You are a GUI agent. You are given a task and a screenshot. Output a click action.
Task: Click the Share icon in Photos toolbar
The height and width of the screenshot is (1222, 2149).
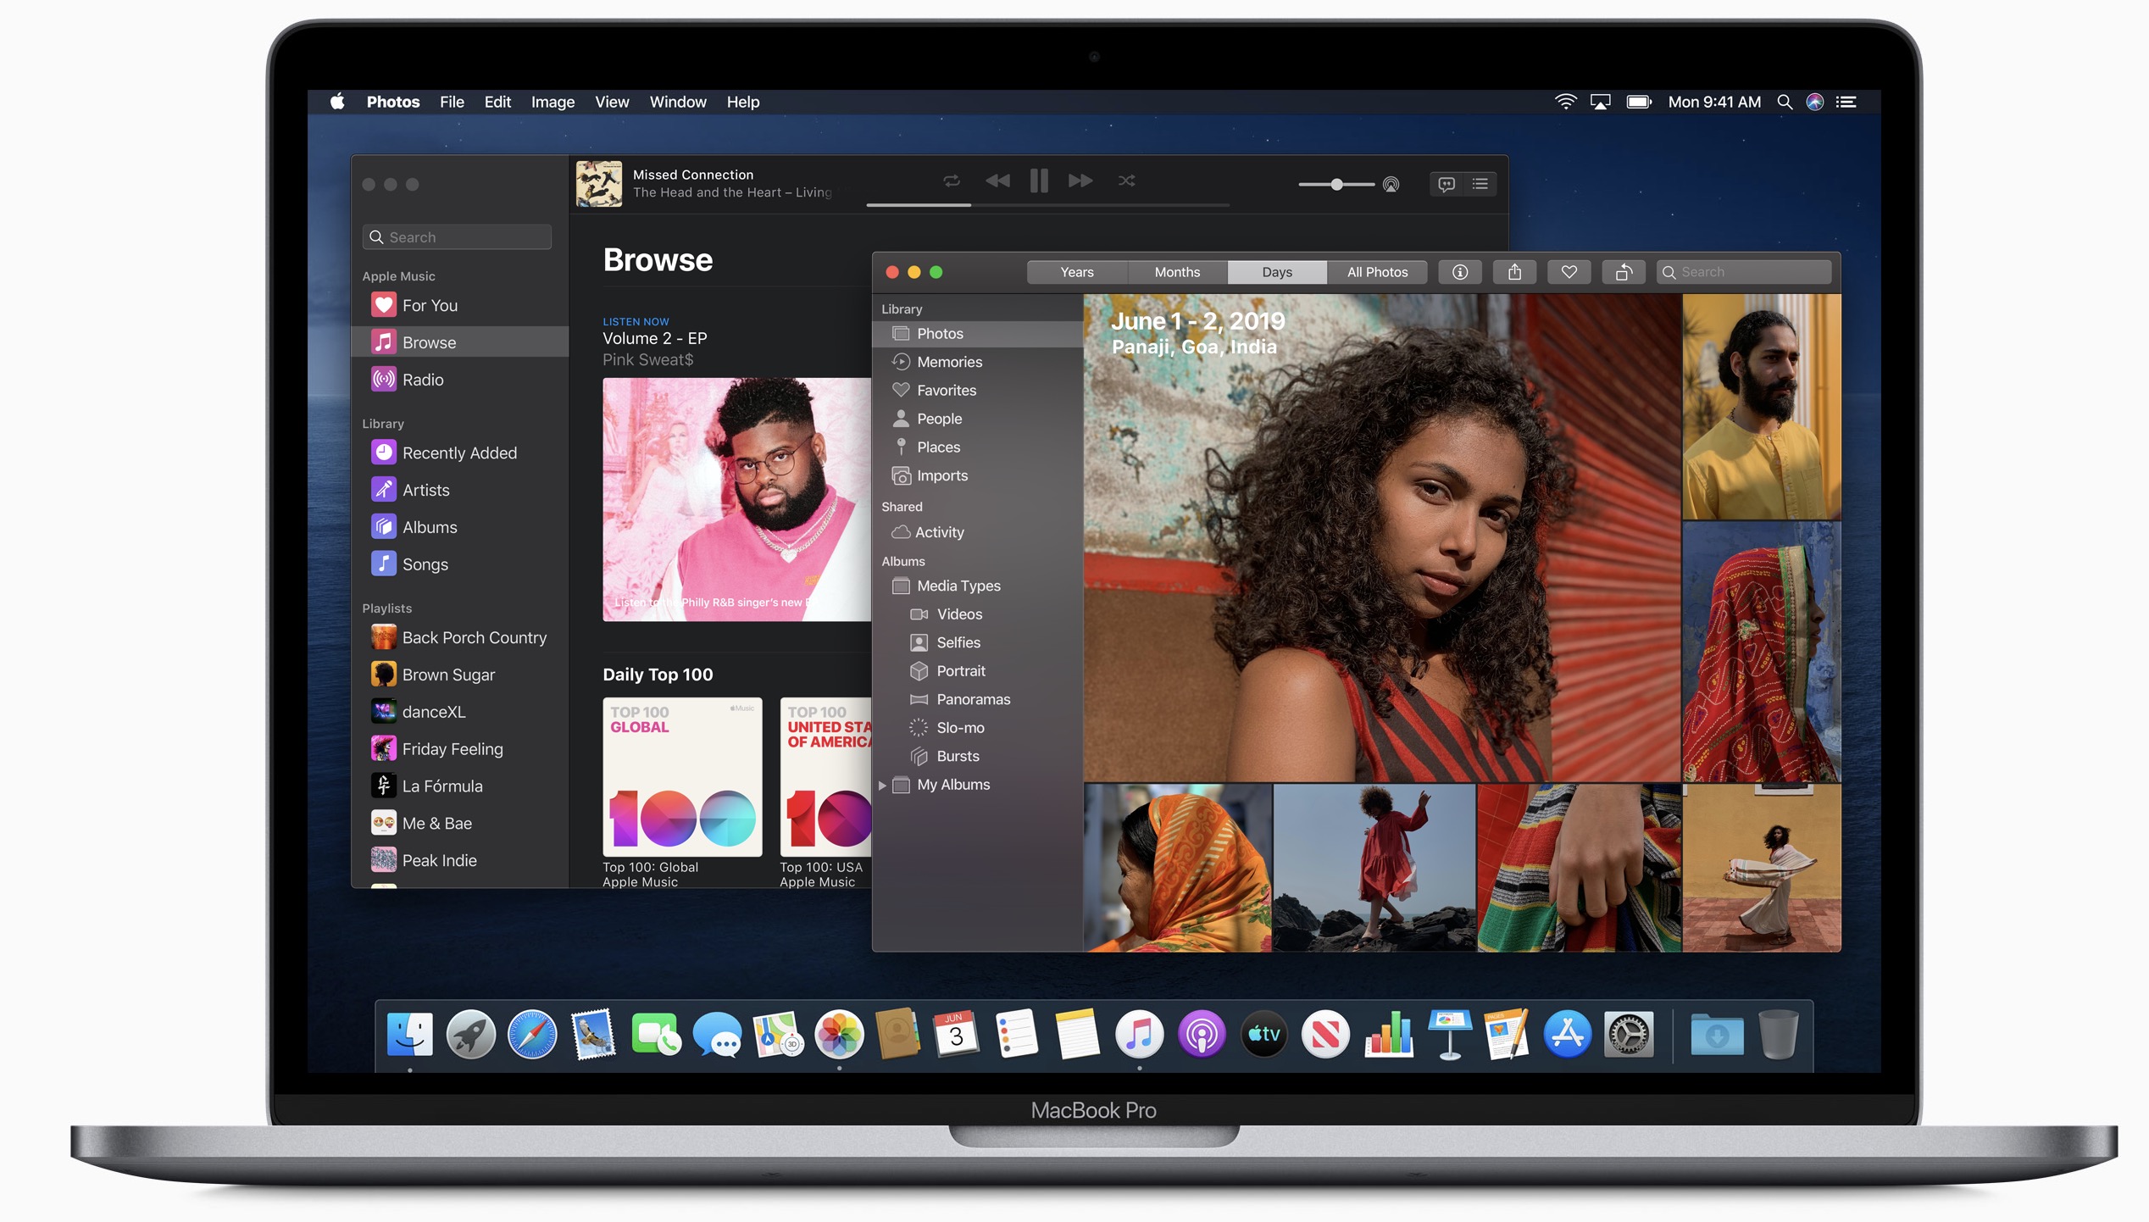[x=1514, y=272]
